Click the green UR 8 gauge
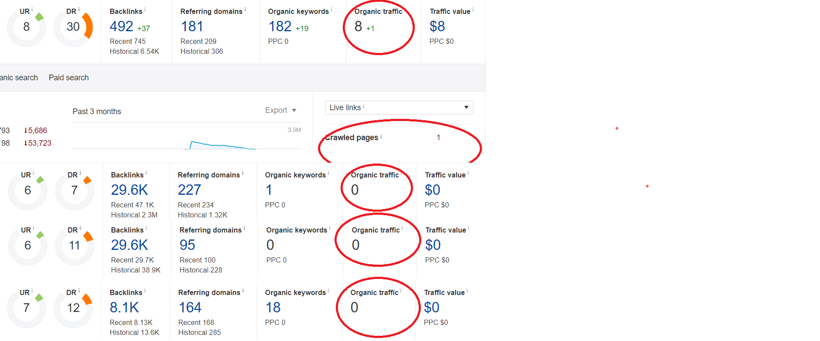Viewport: 820px width, 341px height. point(26,27)
